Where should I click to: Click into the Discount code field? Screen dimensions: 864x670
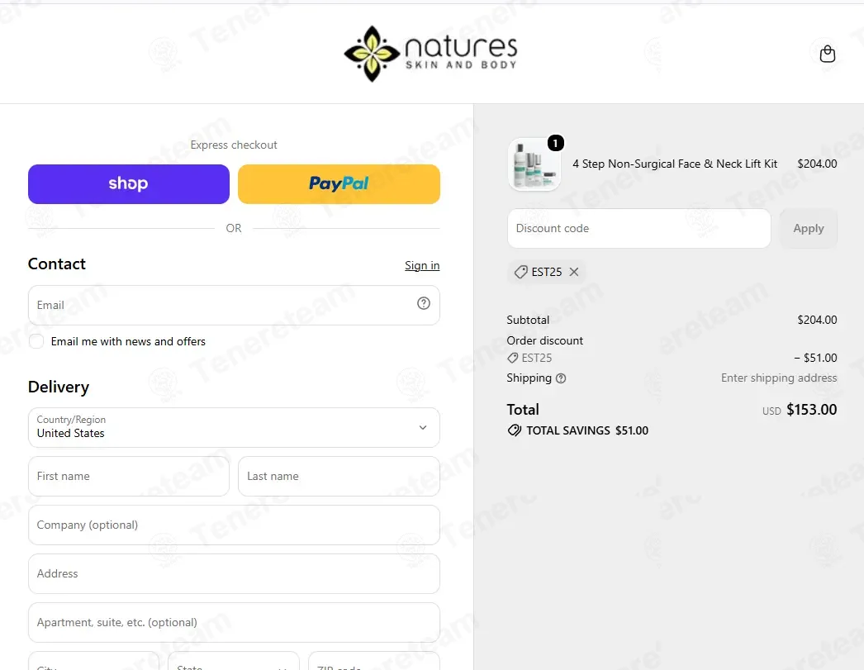(x=639, y=228)
